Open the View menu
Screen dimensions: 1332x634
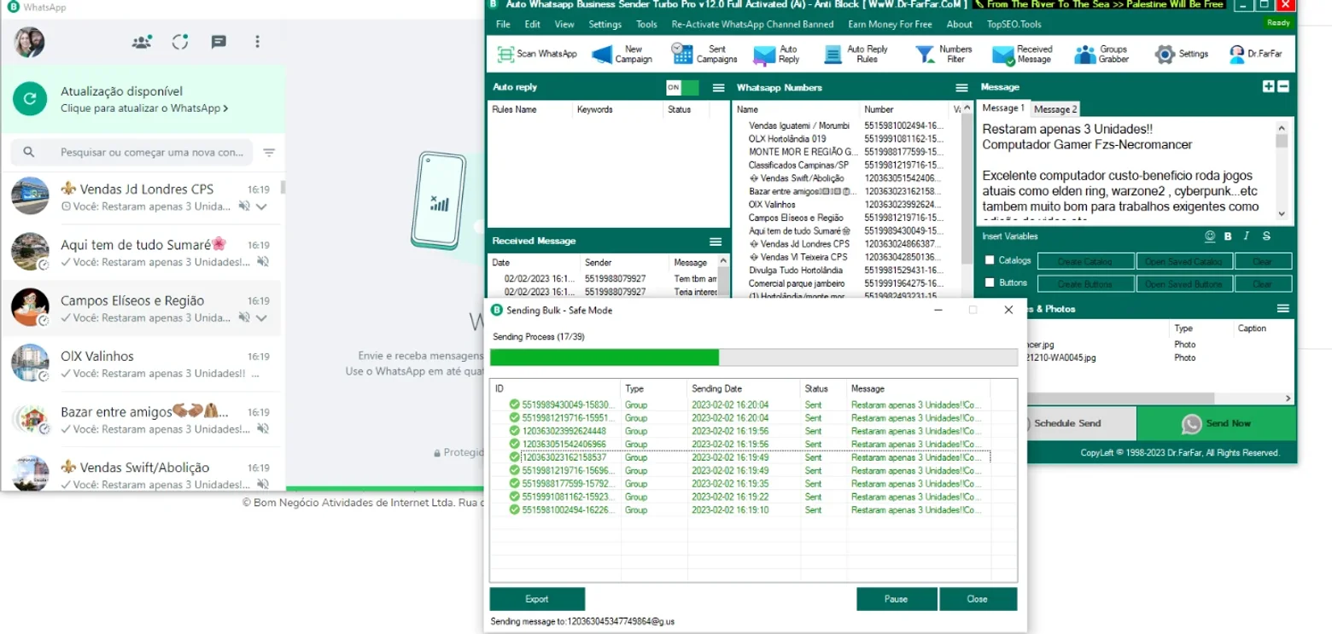point(564,24)
